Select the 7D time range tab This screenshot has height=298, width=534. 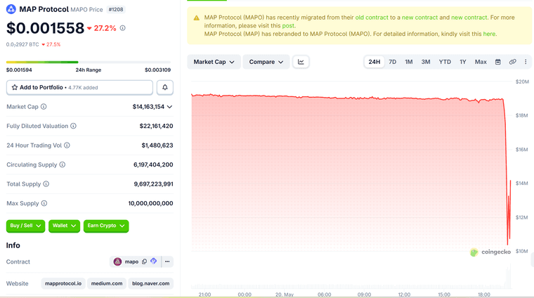tap(392, 62)
